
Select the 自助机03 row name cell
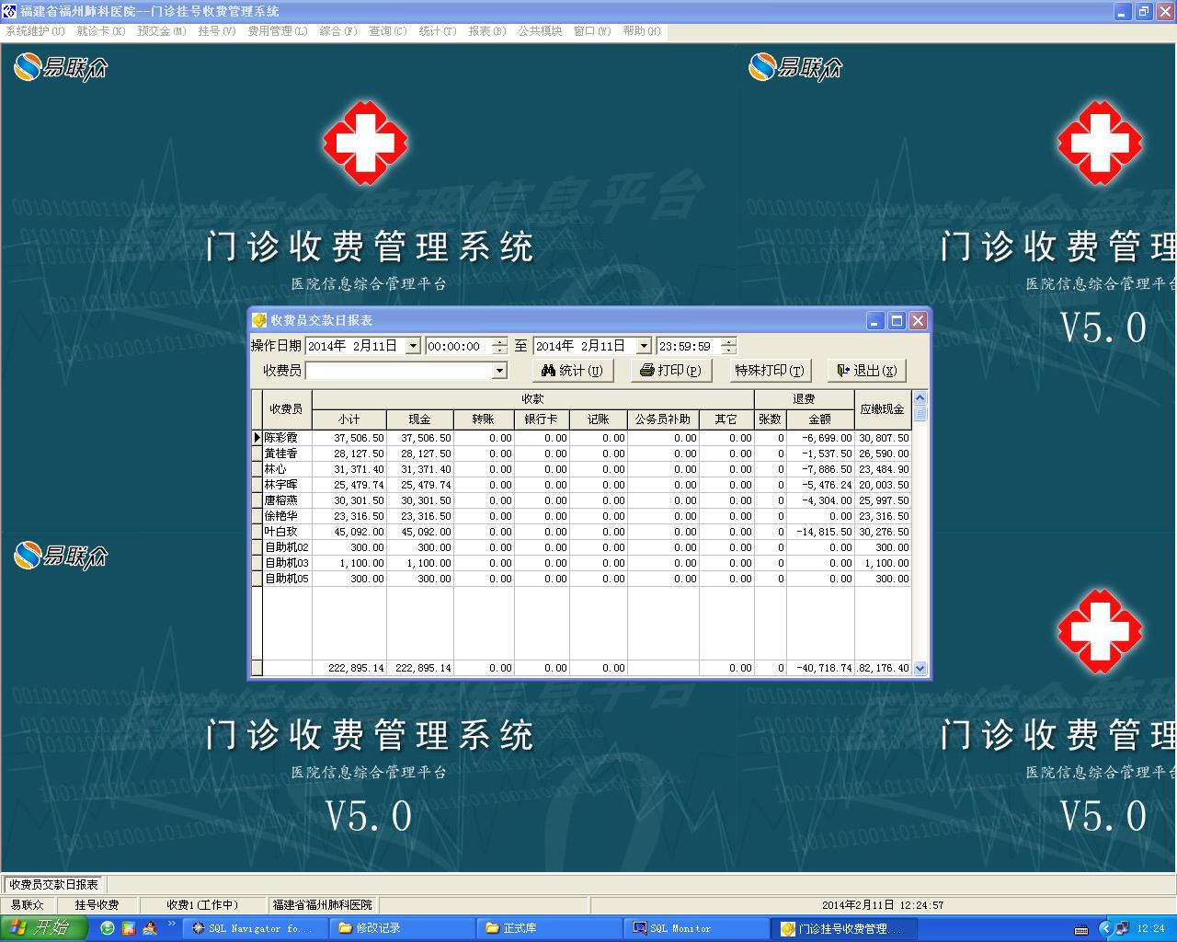click(287, 563)
